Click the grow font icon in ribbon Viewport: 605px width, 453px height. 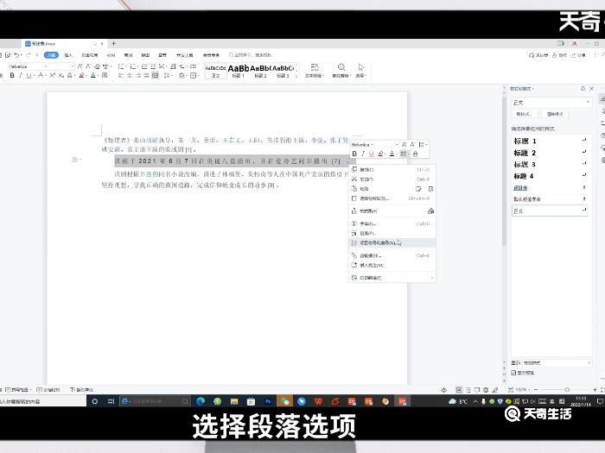click(x=80, y=66)
